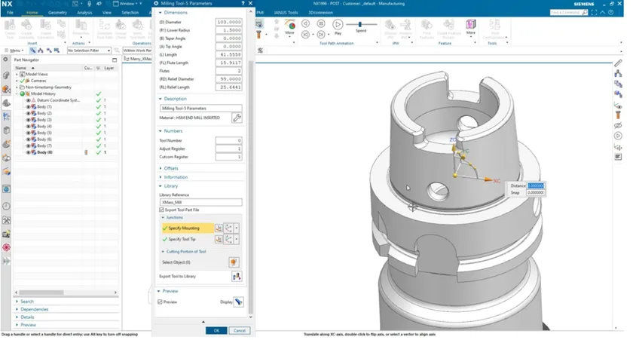Screen dimensions: 633x340
Task: Collapse the Junctions group
Action: [x=163, y=217]
